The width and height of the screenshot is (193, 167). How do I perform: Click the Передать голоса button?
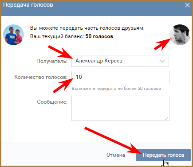[163, 155]
